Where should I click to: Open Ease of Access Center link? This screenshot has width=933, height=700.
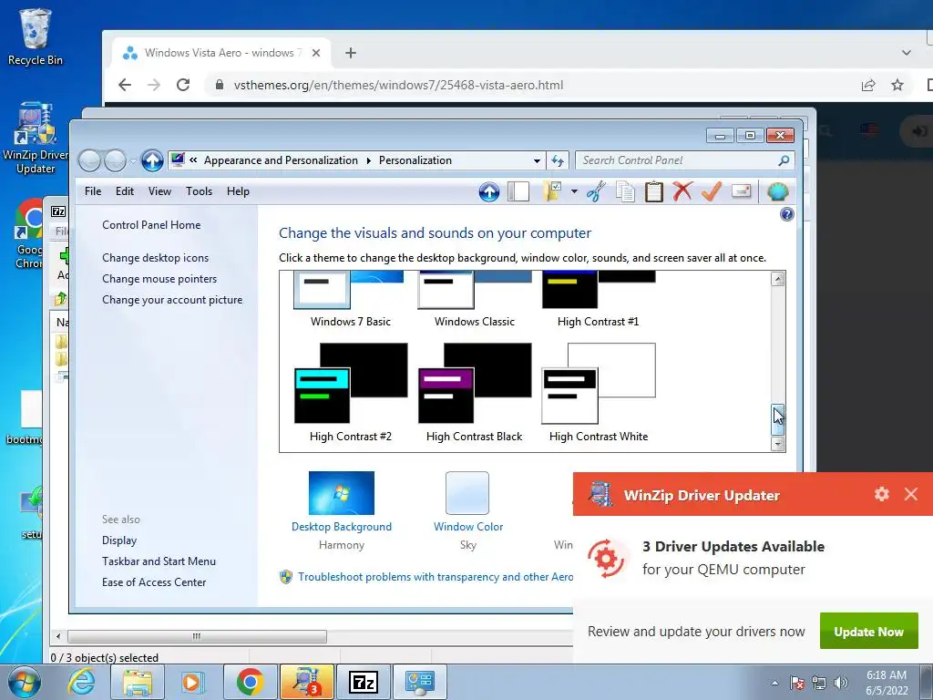pos(154,582)
